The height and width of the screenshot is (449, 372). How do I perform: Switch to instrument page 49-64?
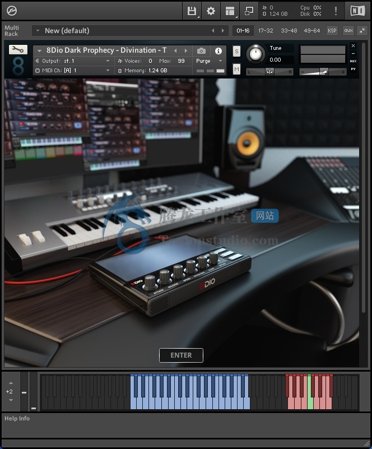[312, 31]
